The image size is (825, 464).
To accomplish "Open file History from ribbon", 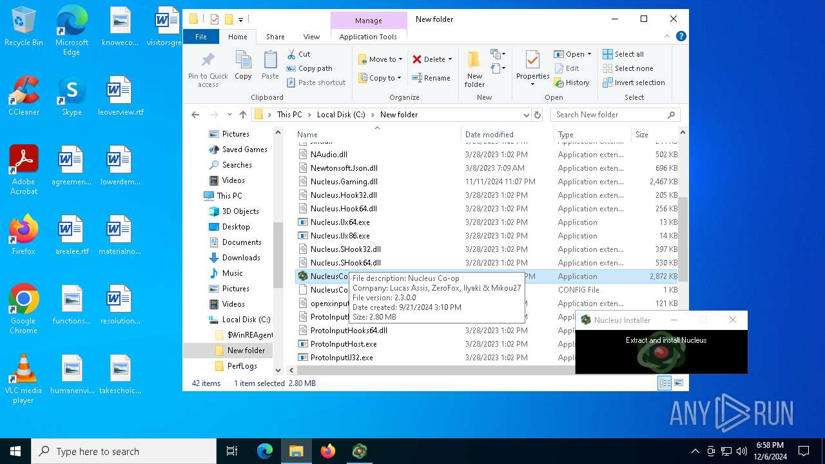I will click(572, 82).
